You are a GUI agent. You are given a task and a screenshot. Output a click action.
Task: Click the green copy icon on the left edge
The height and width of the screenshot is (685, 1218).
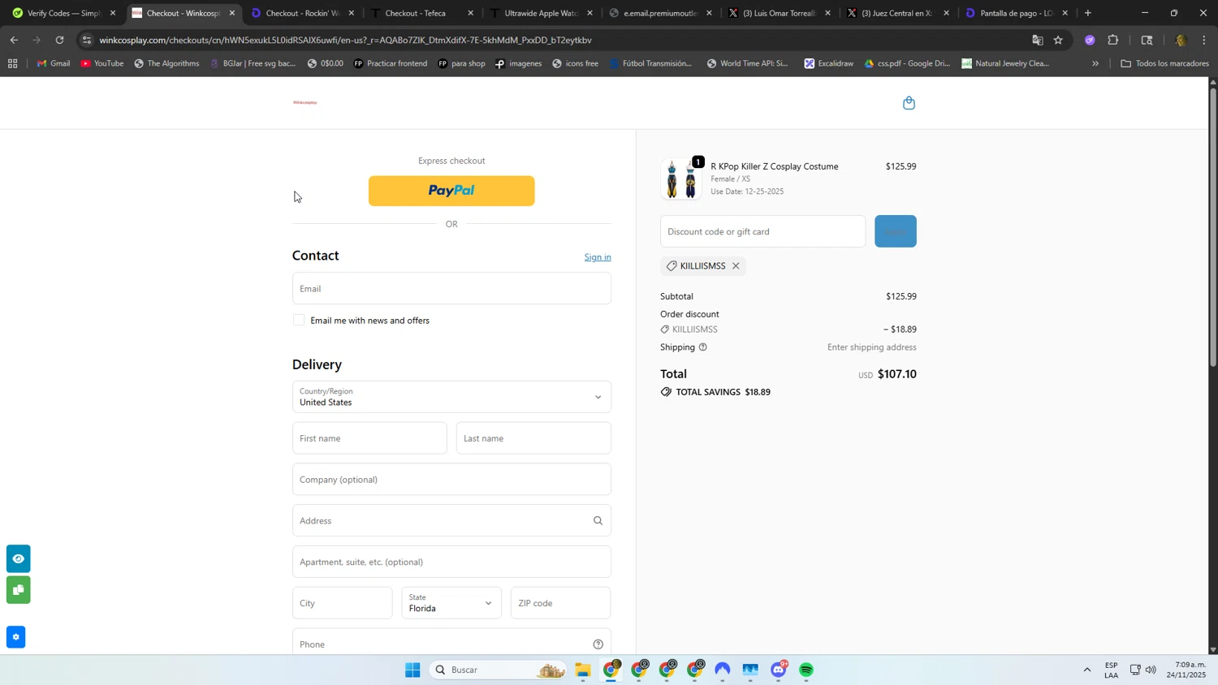[18, 590]
